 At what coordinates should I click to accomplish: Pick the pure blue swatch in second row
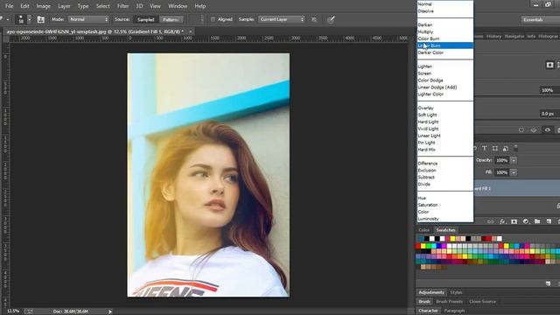(x=439, y=246)
